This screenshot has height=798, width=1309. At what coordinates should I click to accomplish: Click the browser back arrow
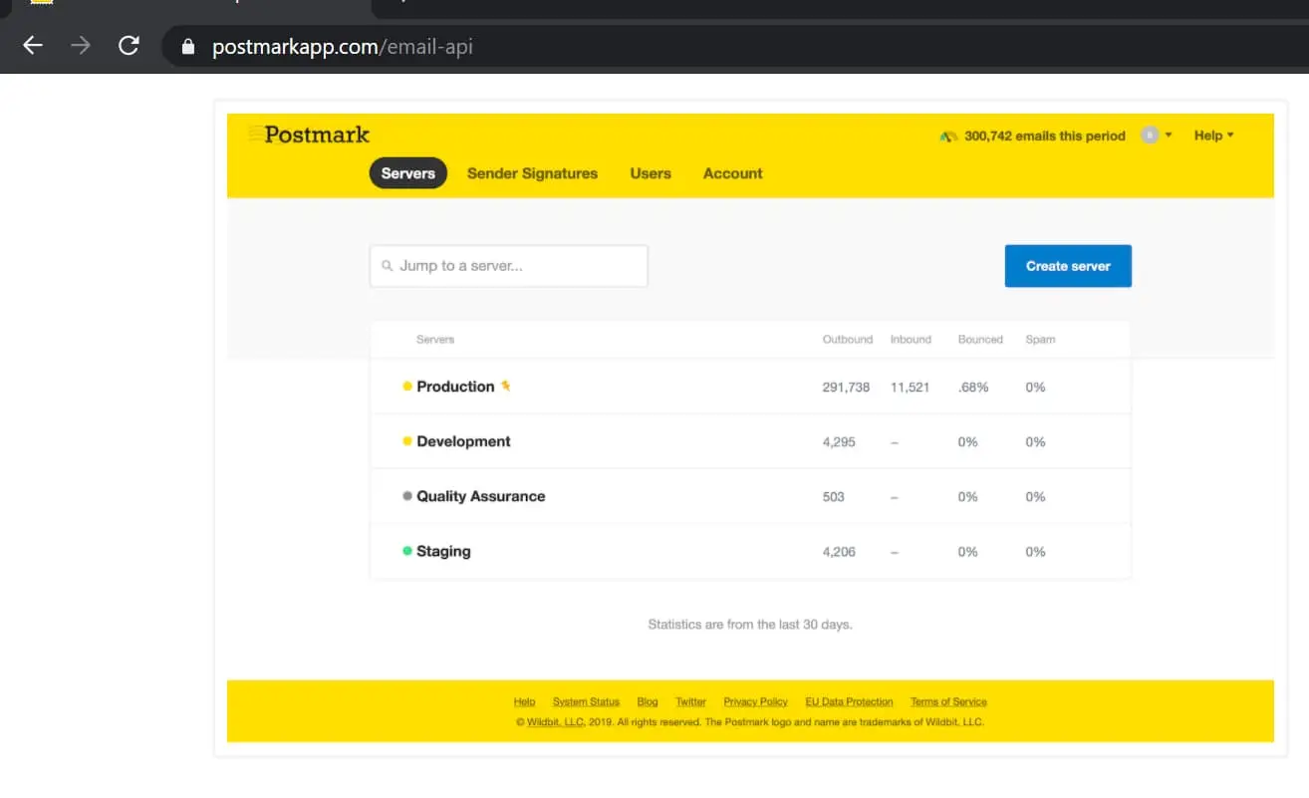[33, 46]
